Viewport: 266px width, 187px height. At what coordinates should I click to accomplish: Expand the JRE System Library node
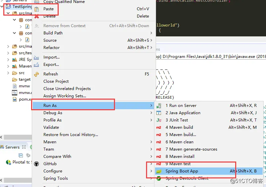[8, 60]
